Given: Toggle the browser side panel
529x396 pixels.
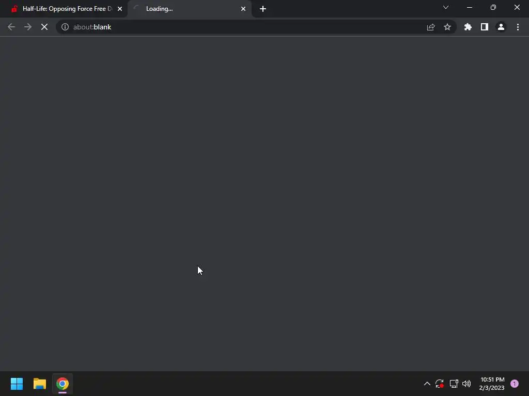Looking at the screenshot, I should click(x=485, y=27).
